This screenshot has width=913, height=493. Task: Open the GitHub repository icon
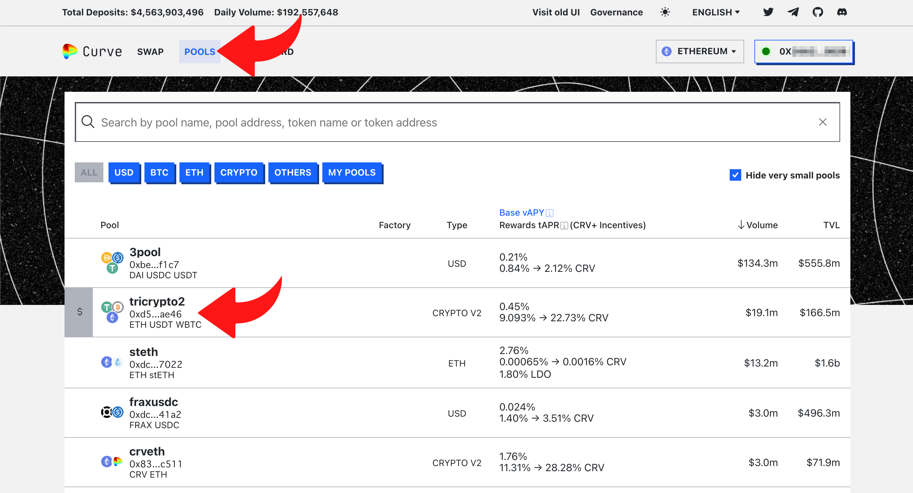[818, 12]
